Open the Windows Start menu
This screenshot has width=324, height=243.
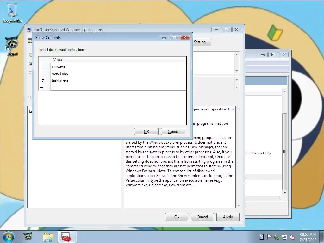click(9, 237)
